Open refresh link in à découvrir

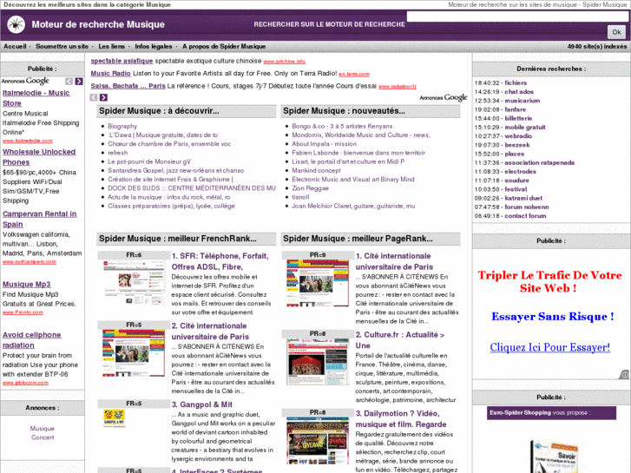[x=117, y=153]
